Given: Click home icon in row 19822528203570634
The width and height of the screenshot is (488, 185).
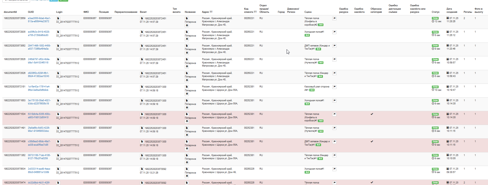Looking at the screenshot, I should [x=187, y=176].
